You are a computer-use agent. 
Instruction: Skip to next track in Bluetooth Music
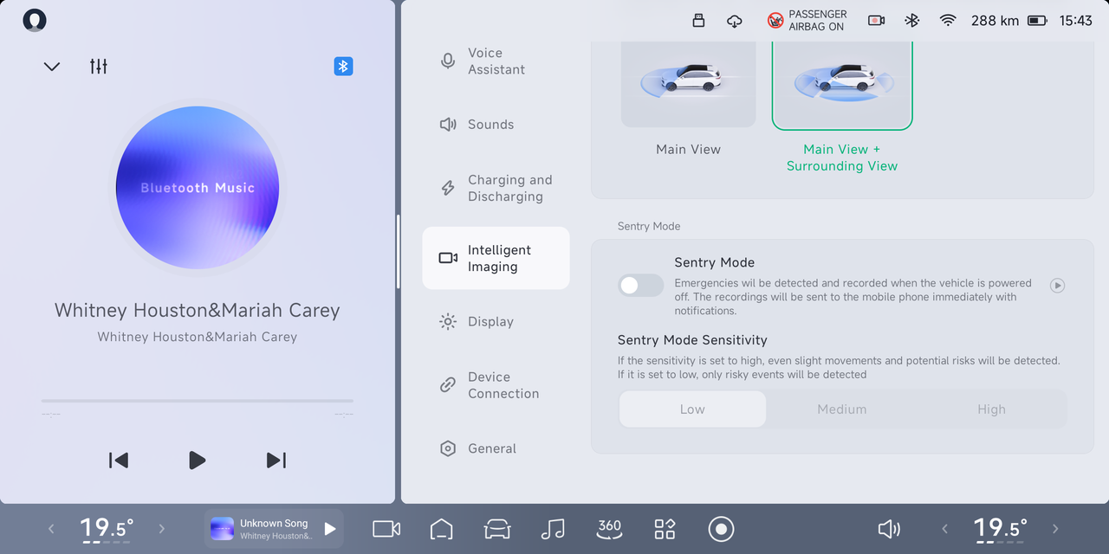point(276,460)
